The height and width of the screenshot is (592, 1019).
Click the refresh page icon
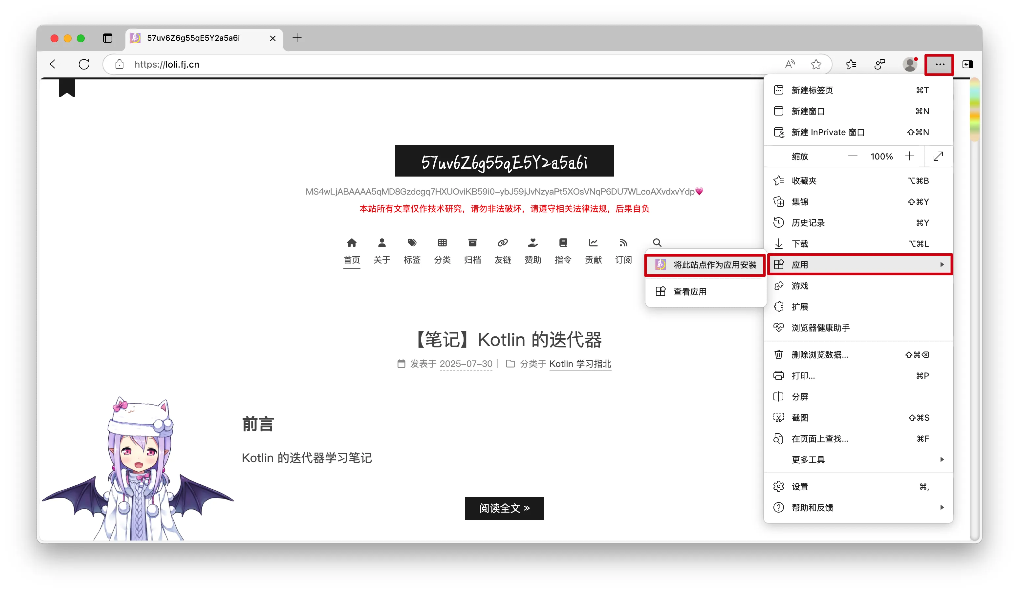[x=84, y=64]
